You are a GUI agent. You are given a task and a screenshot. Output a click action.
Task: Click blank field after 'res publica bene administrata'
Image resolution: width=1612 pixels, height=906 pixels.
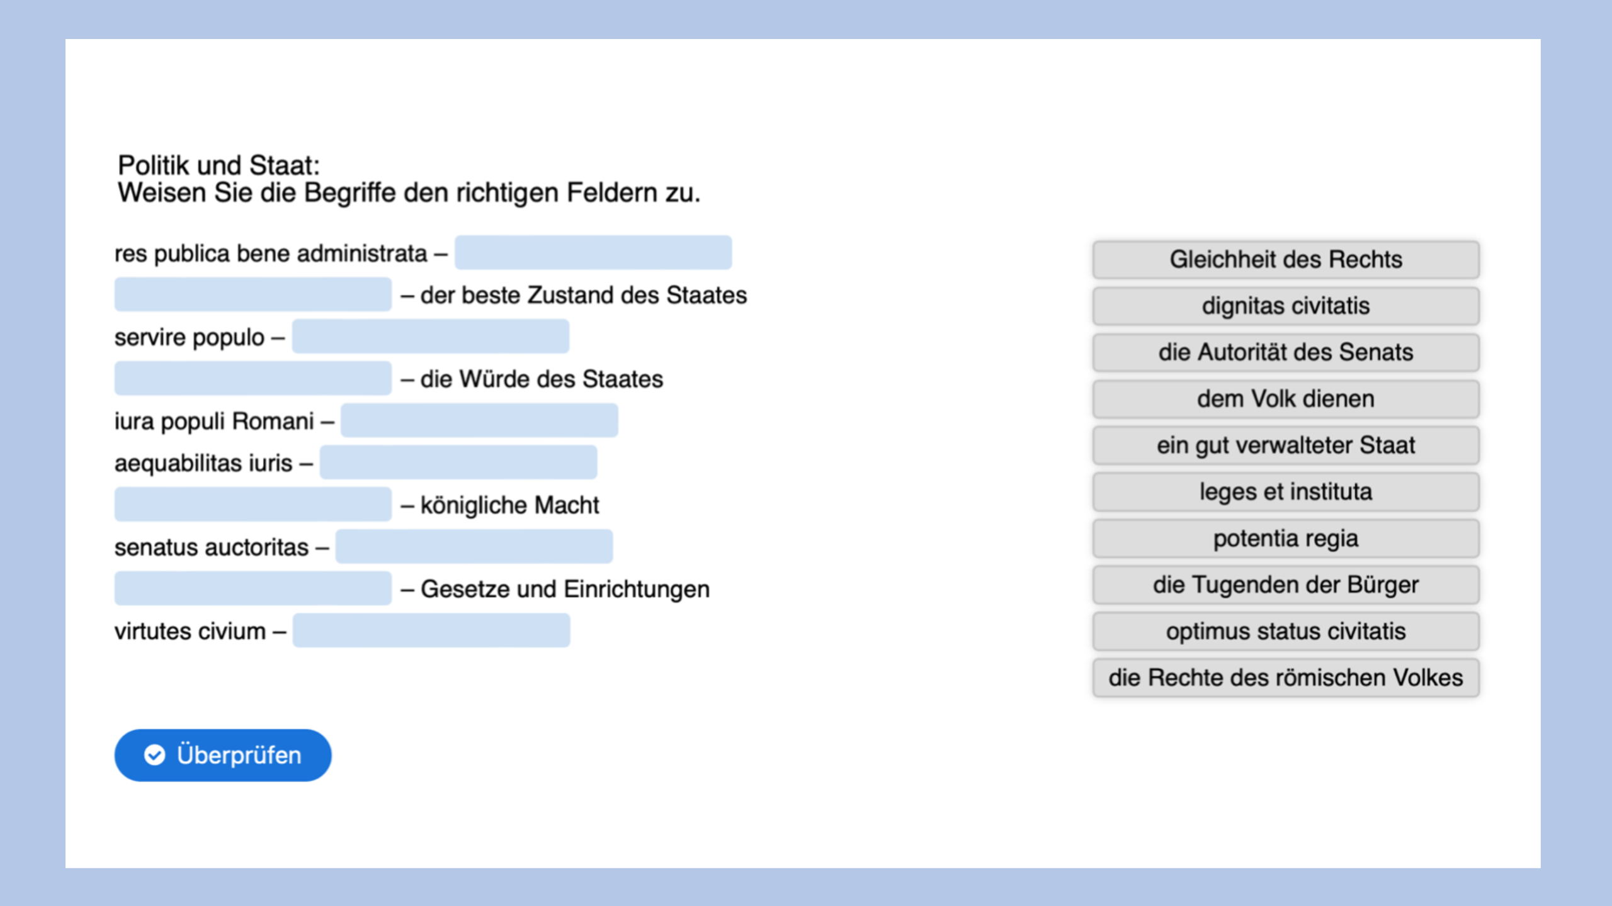coord(593,253)
